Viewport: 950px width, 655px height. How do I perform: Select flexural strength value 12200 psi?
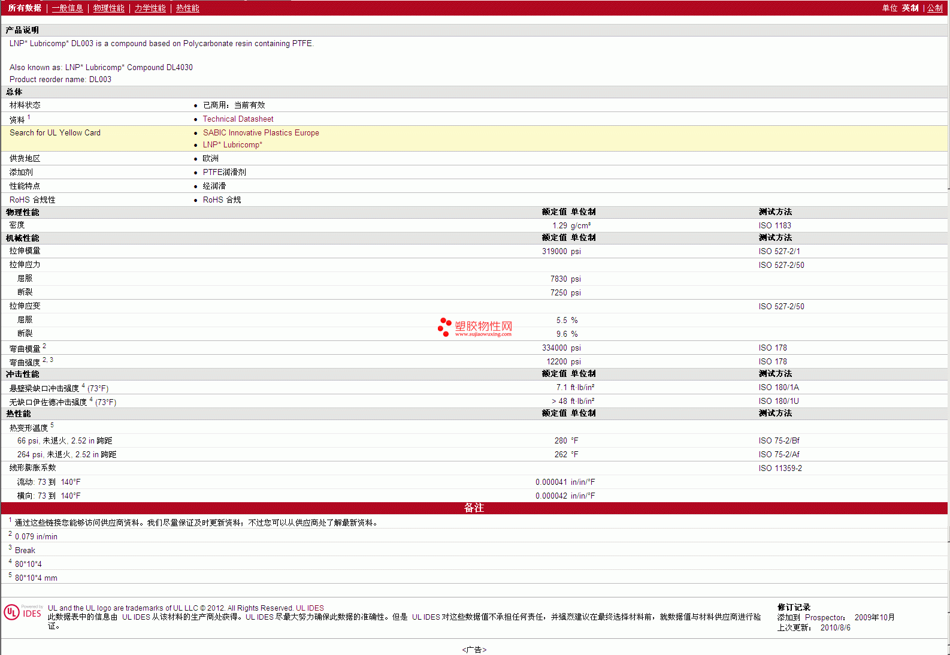(x=564, y=361)
